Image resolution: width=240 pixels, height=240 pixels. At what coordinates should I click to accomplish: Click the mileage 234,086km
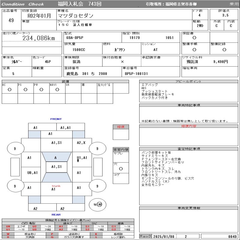coord(39,38)
